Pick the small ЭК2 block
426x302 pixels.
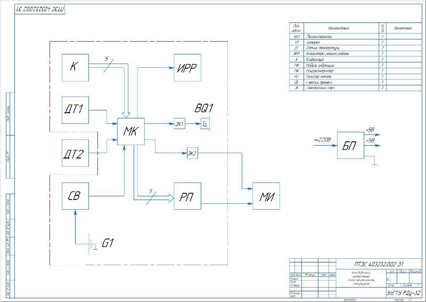192,153
